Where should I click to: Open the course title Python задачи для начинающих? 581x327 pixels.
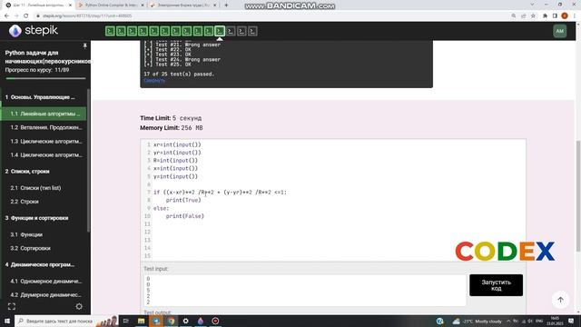pos(47,56)
